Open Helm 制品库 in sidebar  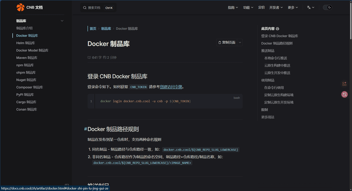pos(25,43)
